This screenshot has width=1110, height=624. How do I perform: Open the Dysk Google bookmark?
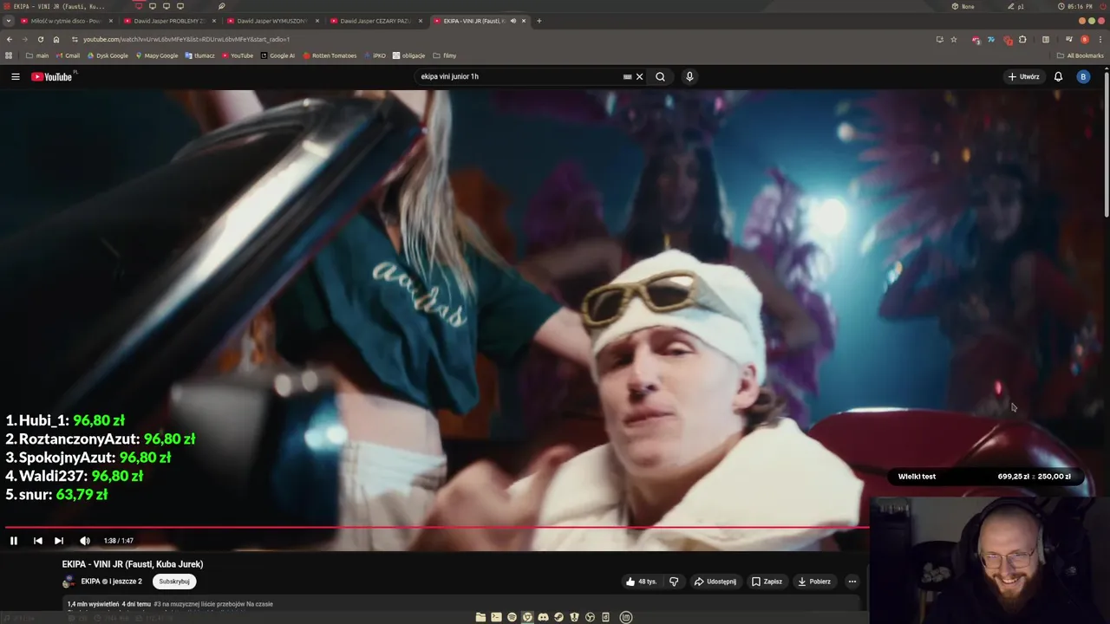(x=108, y=55)
